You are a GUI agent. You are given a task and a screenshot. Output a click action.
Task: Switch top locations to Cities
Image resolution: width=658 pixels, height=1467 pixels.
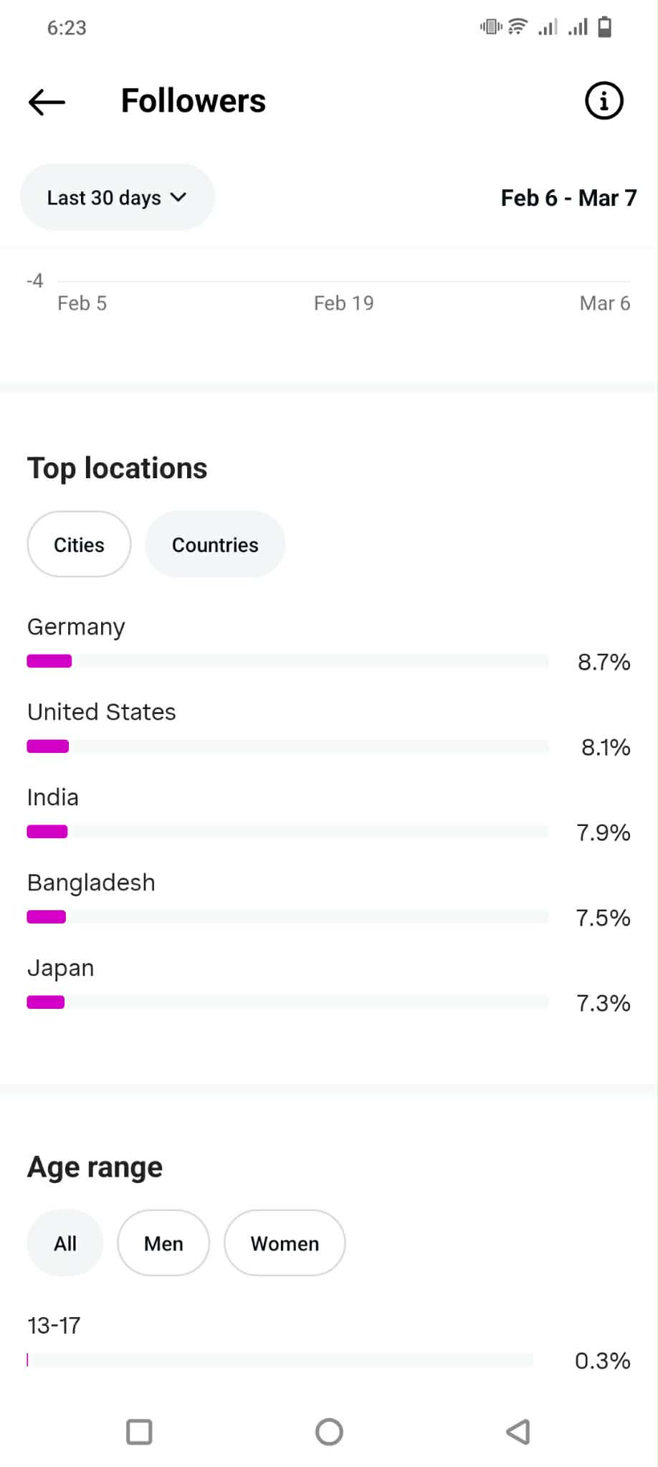pyautogui.click(x=79, y=545)
